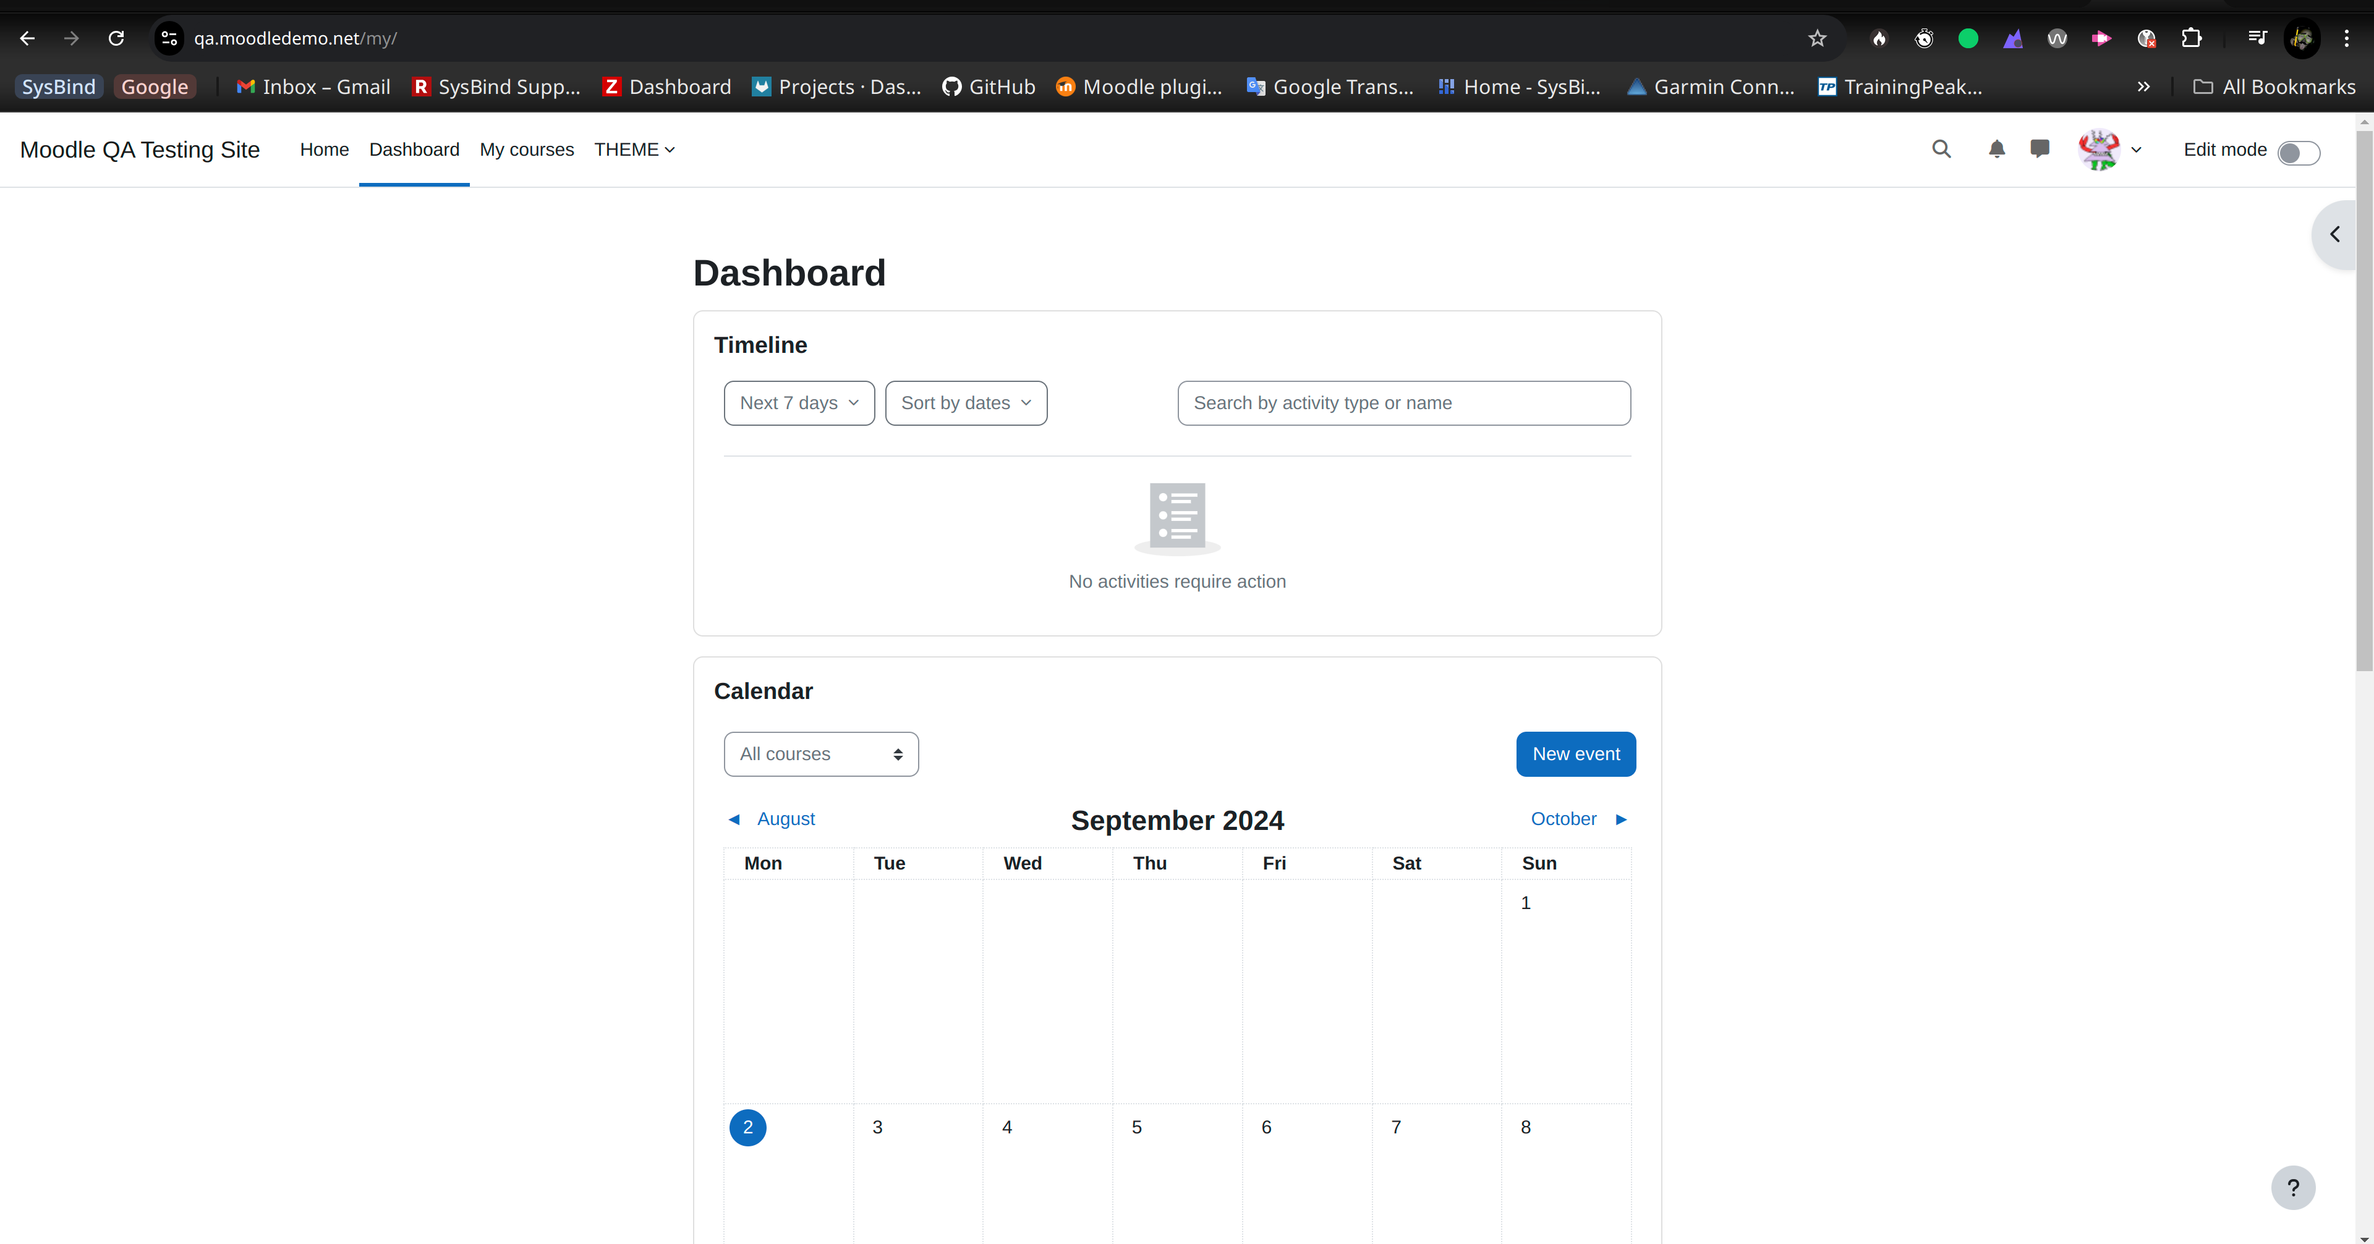Expand the THEME menu
The height and width of the screenshot is (1244, 2374).
coord(634,150)
